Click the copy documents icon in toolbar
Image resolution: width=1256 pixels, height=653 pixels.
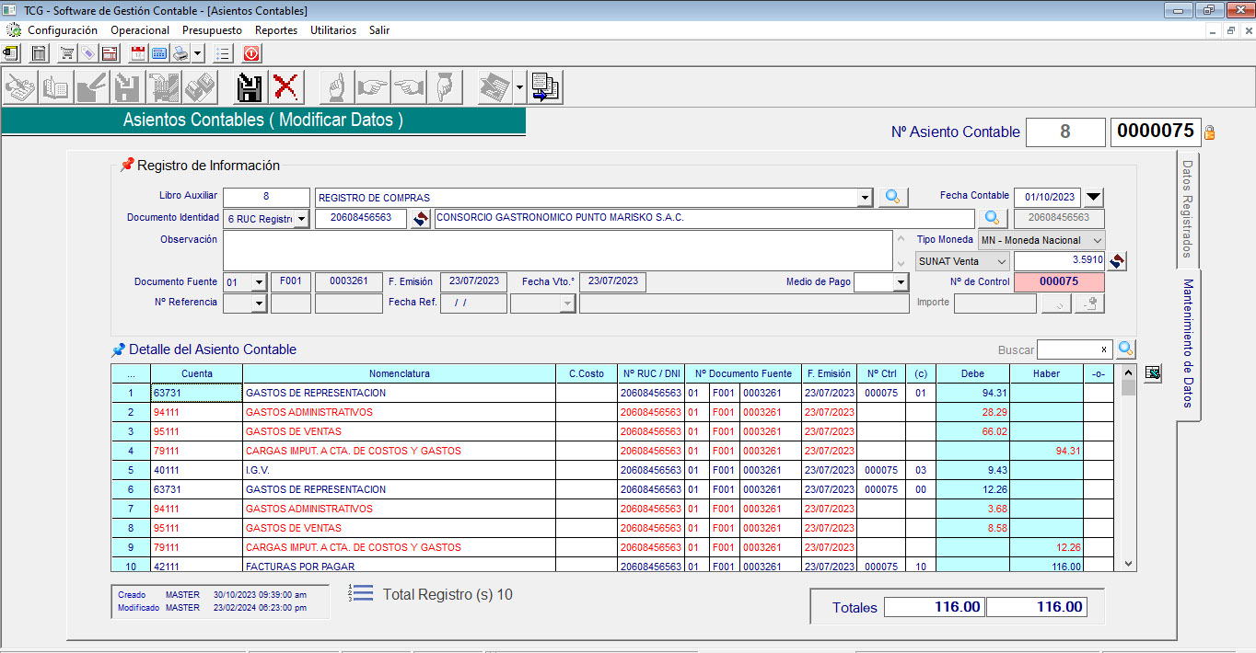click(x=544, y=87)
